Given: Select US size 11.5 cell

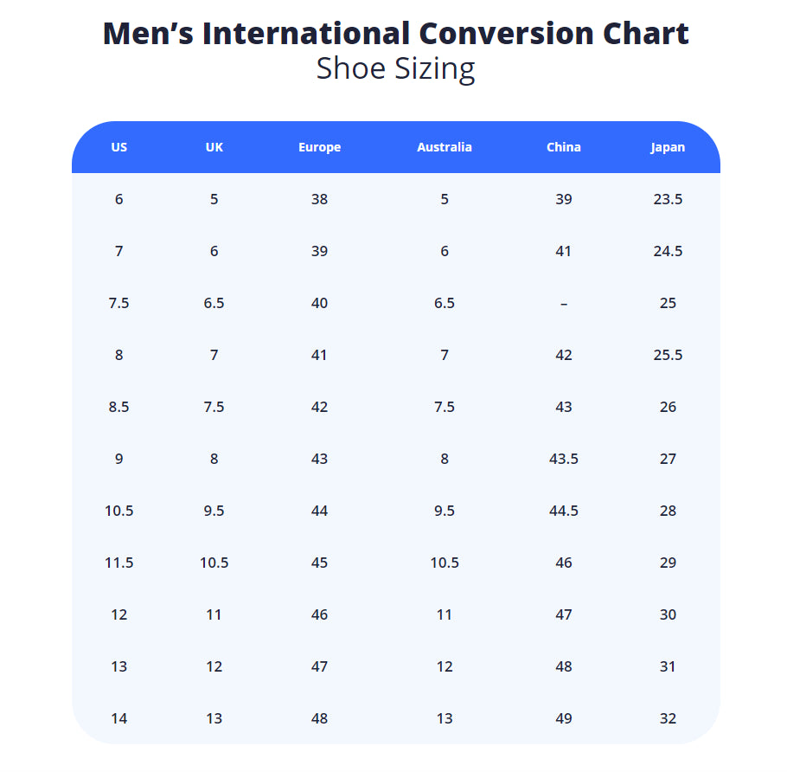Looking at the screenshot, I should click(119, 563).
